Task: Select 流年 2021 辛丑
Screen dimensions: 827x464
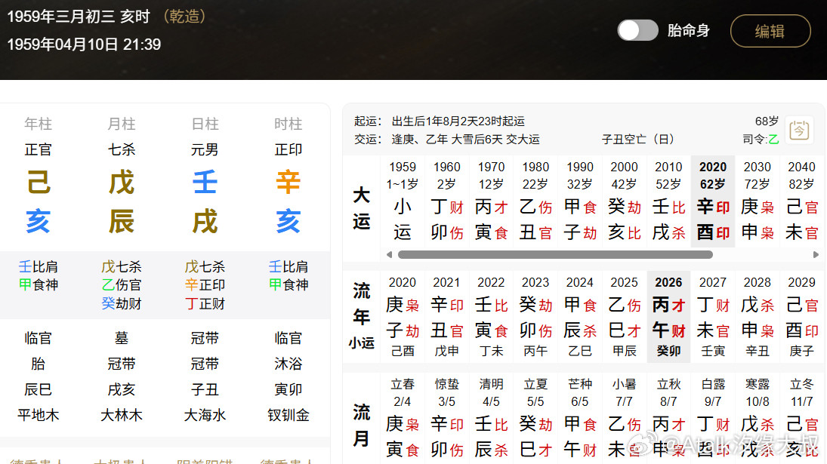Action: coord(446,317)
